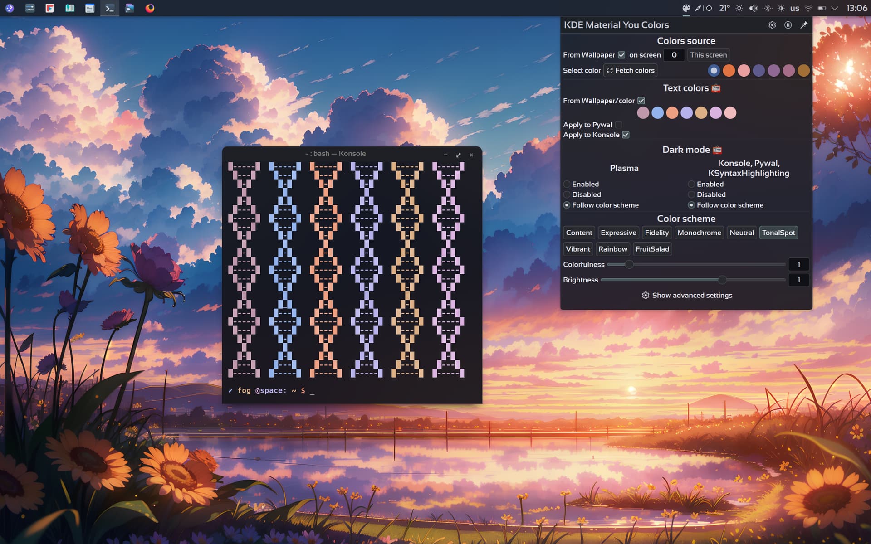The image size is (871, 544).
Task: Choose the Vibrant color scheme
Action: pyautogui.click(x=578, y=249)
